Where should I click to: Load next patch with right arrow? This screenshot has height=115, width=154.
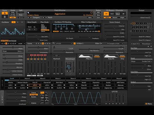(x=46, y=18)
